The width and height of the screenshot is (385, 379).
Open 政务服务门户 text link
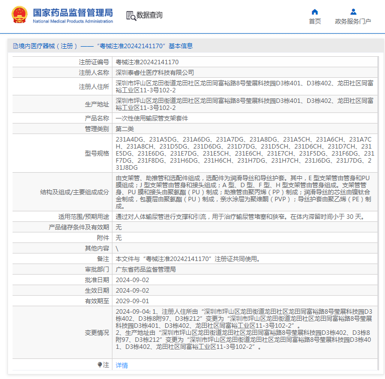point(353,22)
